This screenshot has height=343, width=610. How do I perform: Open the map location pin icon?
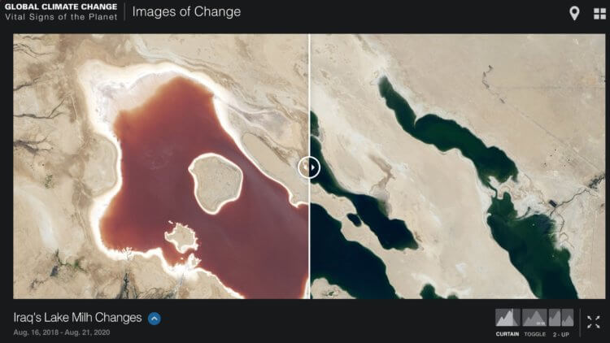point(574,14)
